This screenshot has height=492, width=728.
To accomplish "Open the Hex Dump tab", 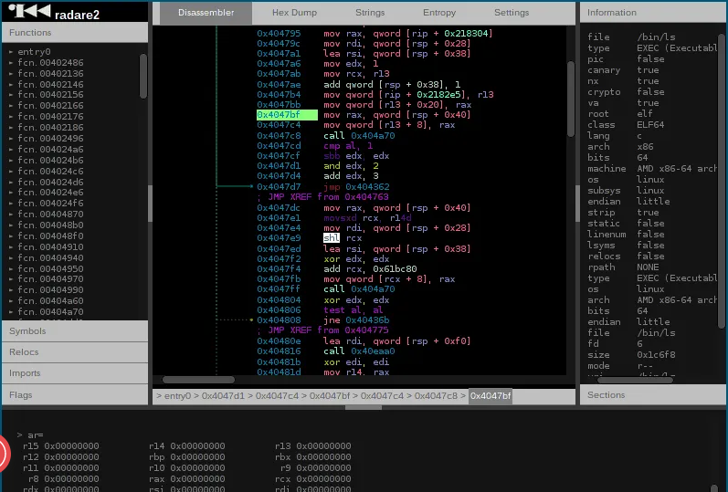I will 294,13.
